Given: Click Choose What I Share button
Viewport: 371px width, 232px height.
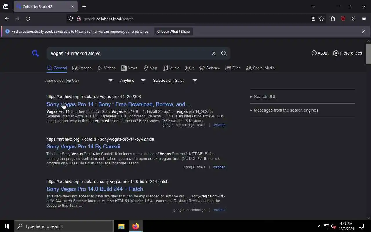Looking at the screenshot, I should [173, 32].
